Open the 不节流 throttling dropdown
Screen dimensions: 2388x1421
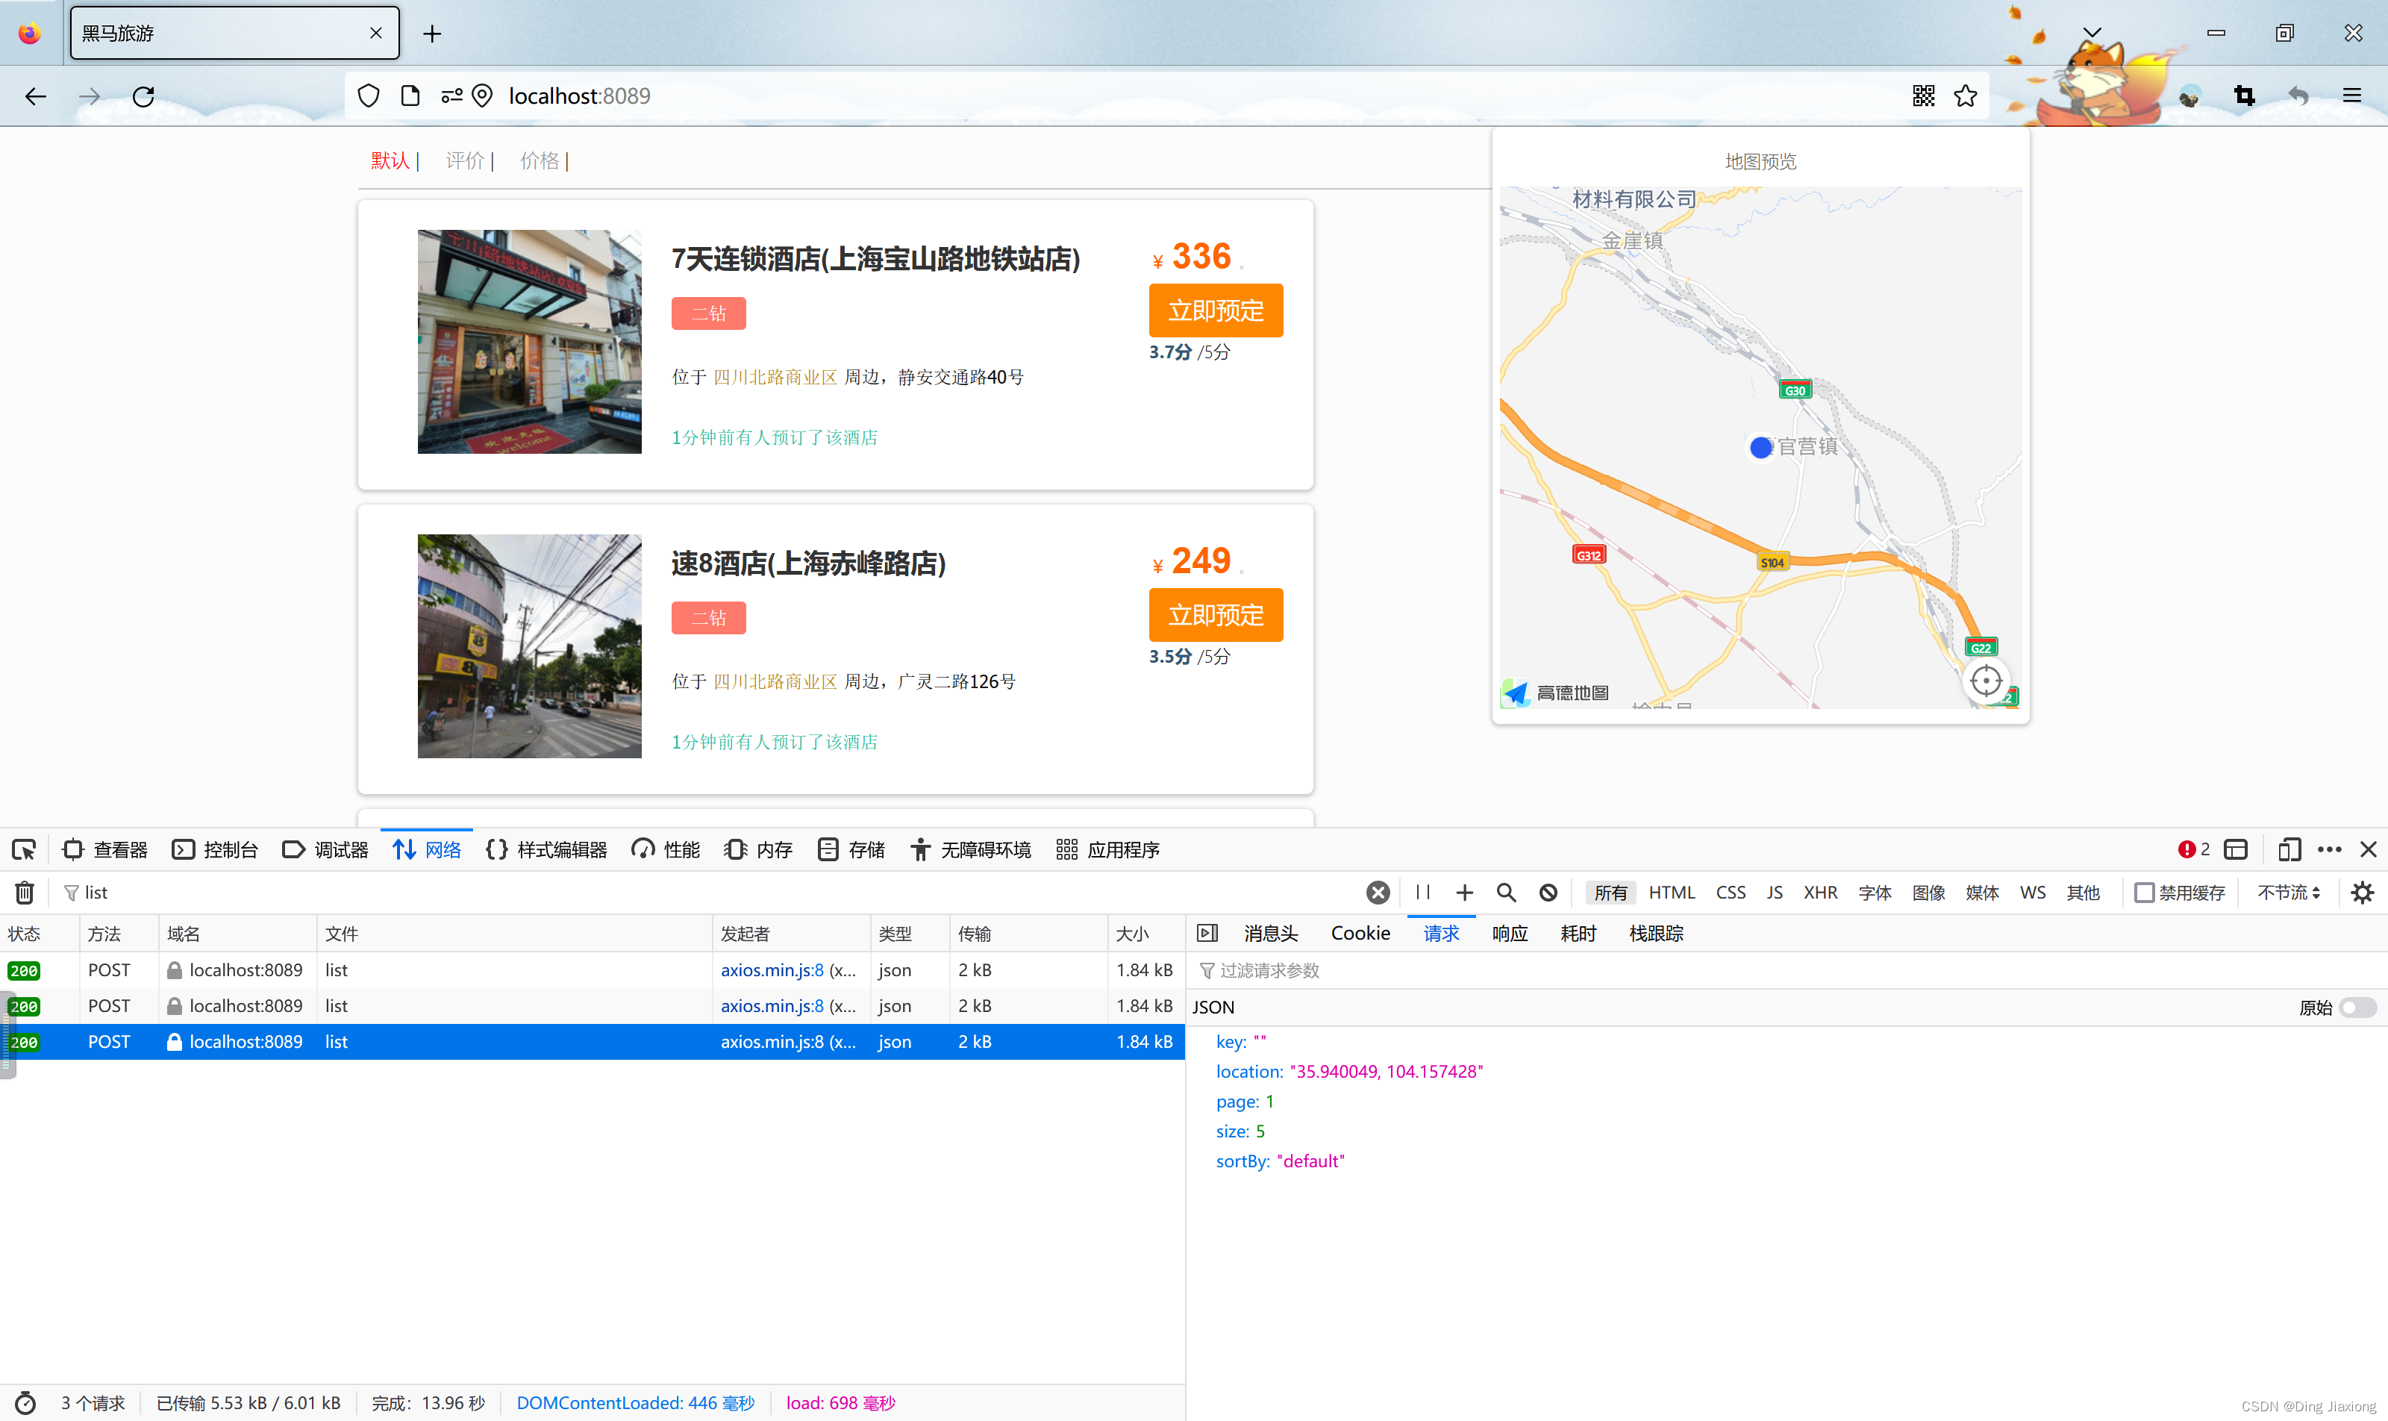click(x=2289, y=893)
